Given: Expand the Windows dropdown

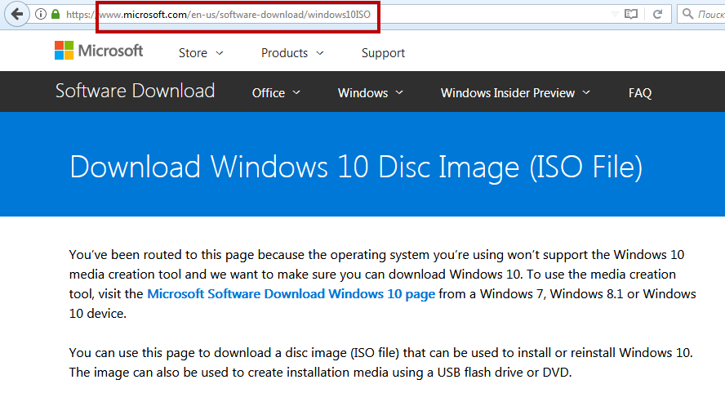Looking at the screenshot, I should click(371, 93).
